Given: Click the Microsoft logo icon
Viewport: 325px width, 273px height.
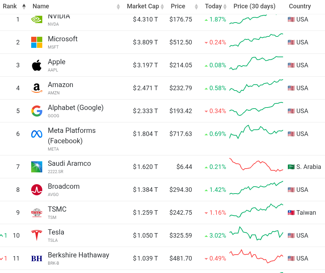Looking at the screenshot, I should (37, 42).
